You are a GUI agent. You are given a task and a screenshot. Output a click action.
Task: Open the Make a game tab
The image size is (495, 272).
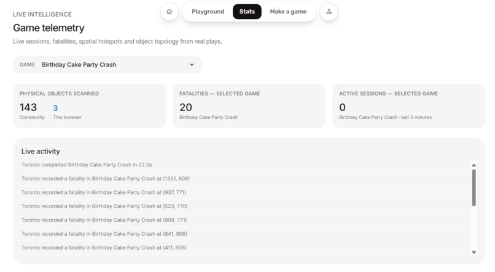pyautogui.click(x=288, y=12)
